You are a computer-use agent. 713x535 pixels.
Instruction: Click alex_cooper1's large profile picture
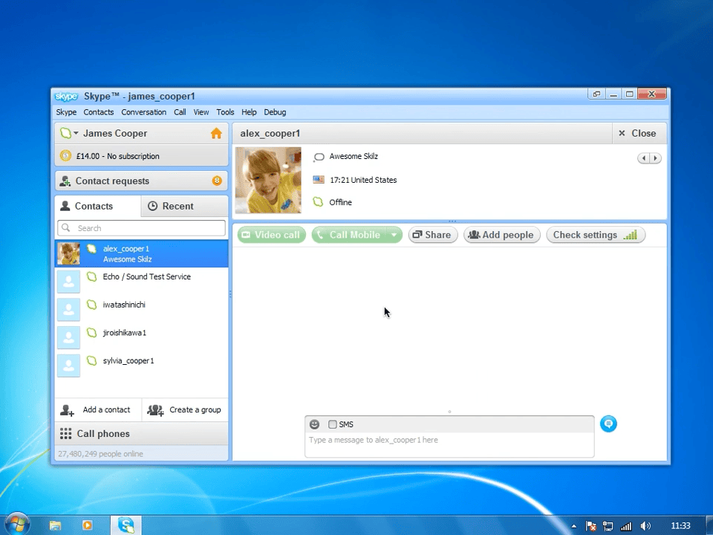pos(268,180)
